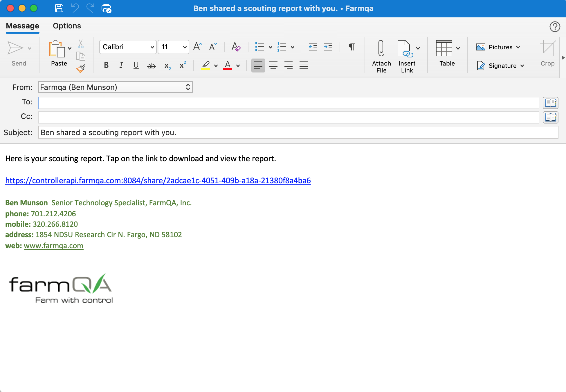Viewport: 566px width, 392px height.
Task: Toggle Subscript formatting
Action: click(x=167, y=66)
